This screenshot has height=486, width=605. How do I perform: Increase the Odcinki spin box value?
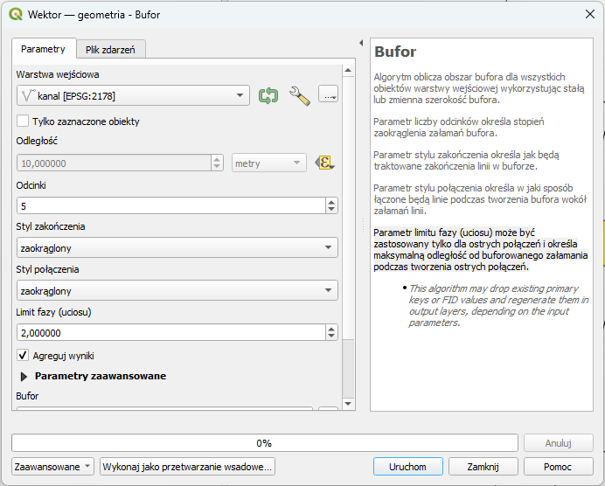pos(331,202)
